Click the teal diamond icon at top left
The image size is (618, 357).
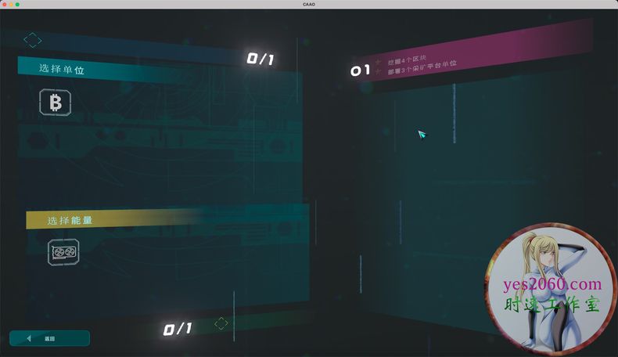32,39
